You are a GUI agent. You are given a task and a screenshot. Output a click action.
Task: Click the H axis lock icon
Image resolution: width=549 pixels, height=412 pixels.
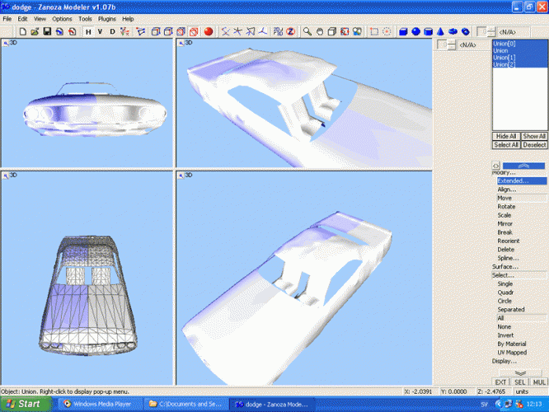[88, 31]
